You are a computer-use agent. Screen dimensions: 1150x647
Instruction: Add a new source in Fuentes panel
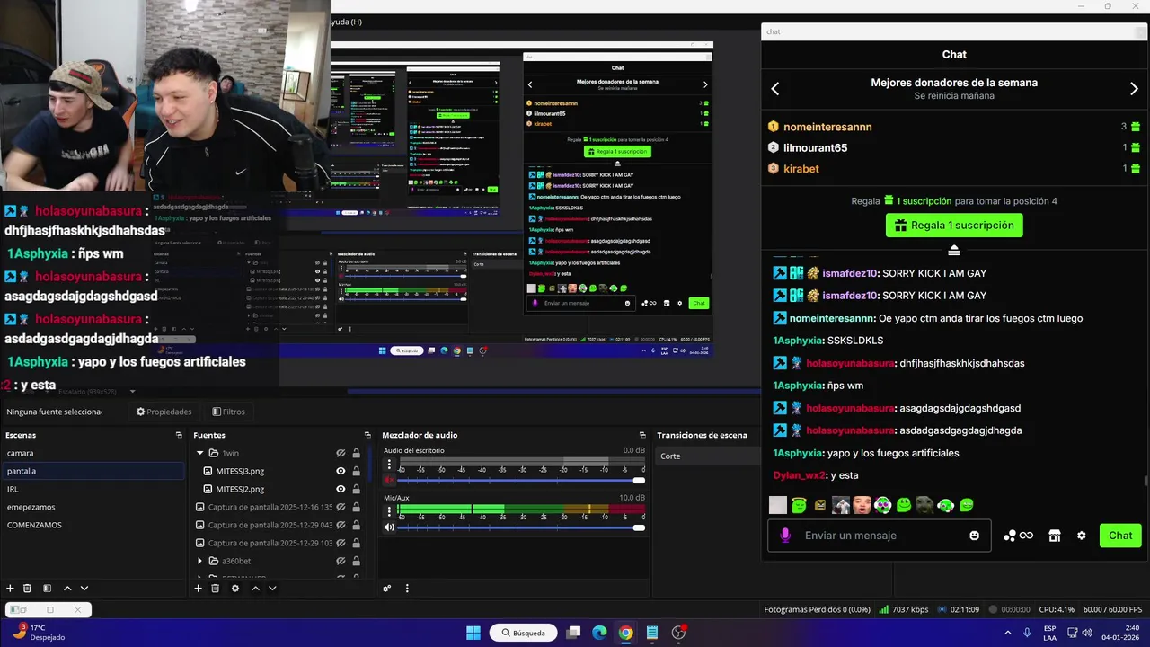[198, 589]
